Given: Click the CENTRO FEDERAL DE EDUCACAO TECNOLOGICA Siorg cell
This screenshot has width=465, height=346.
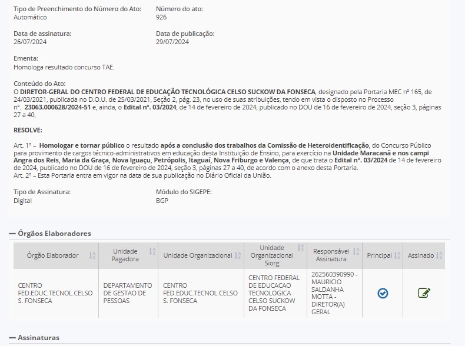Looking at the screenshot, I should pos(274,293).
